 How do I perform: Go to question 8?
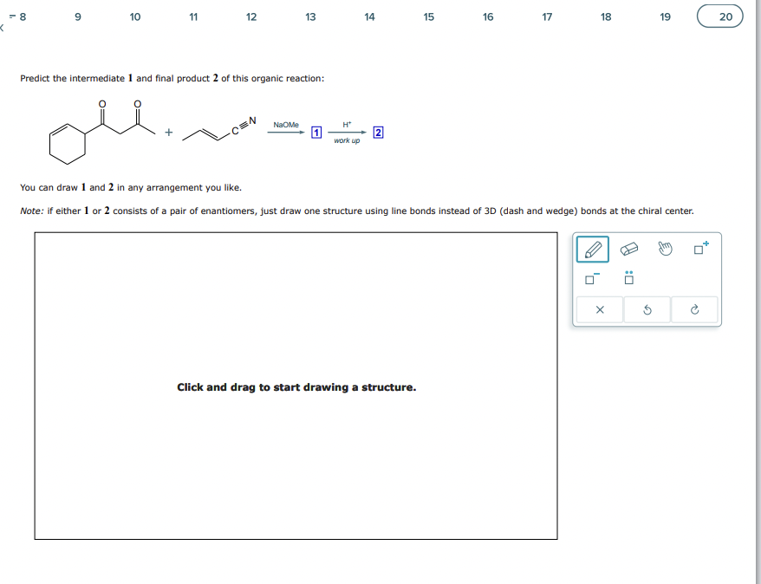coord(21,16)
